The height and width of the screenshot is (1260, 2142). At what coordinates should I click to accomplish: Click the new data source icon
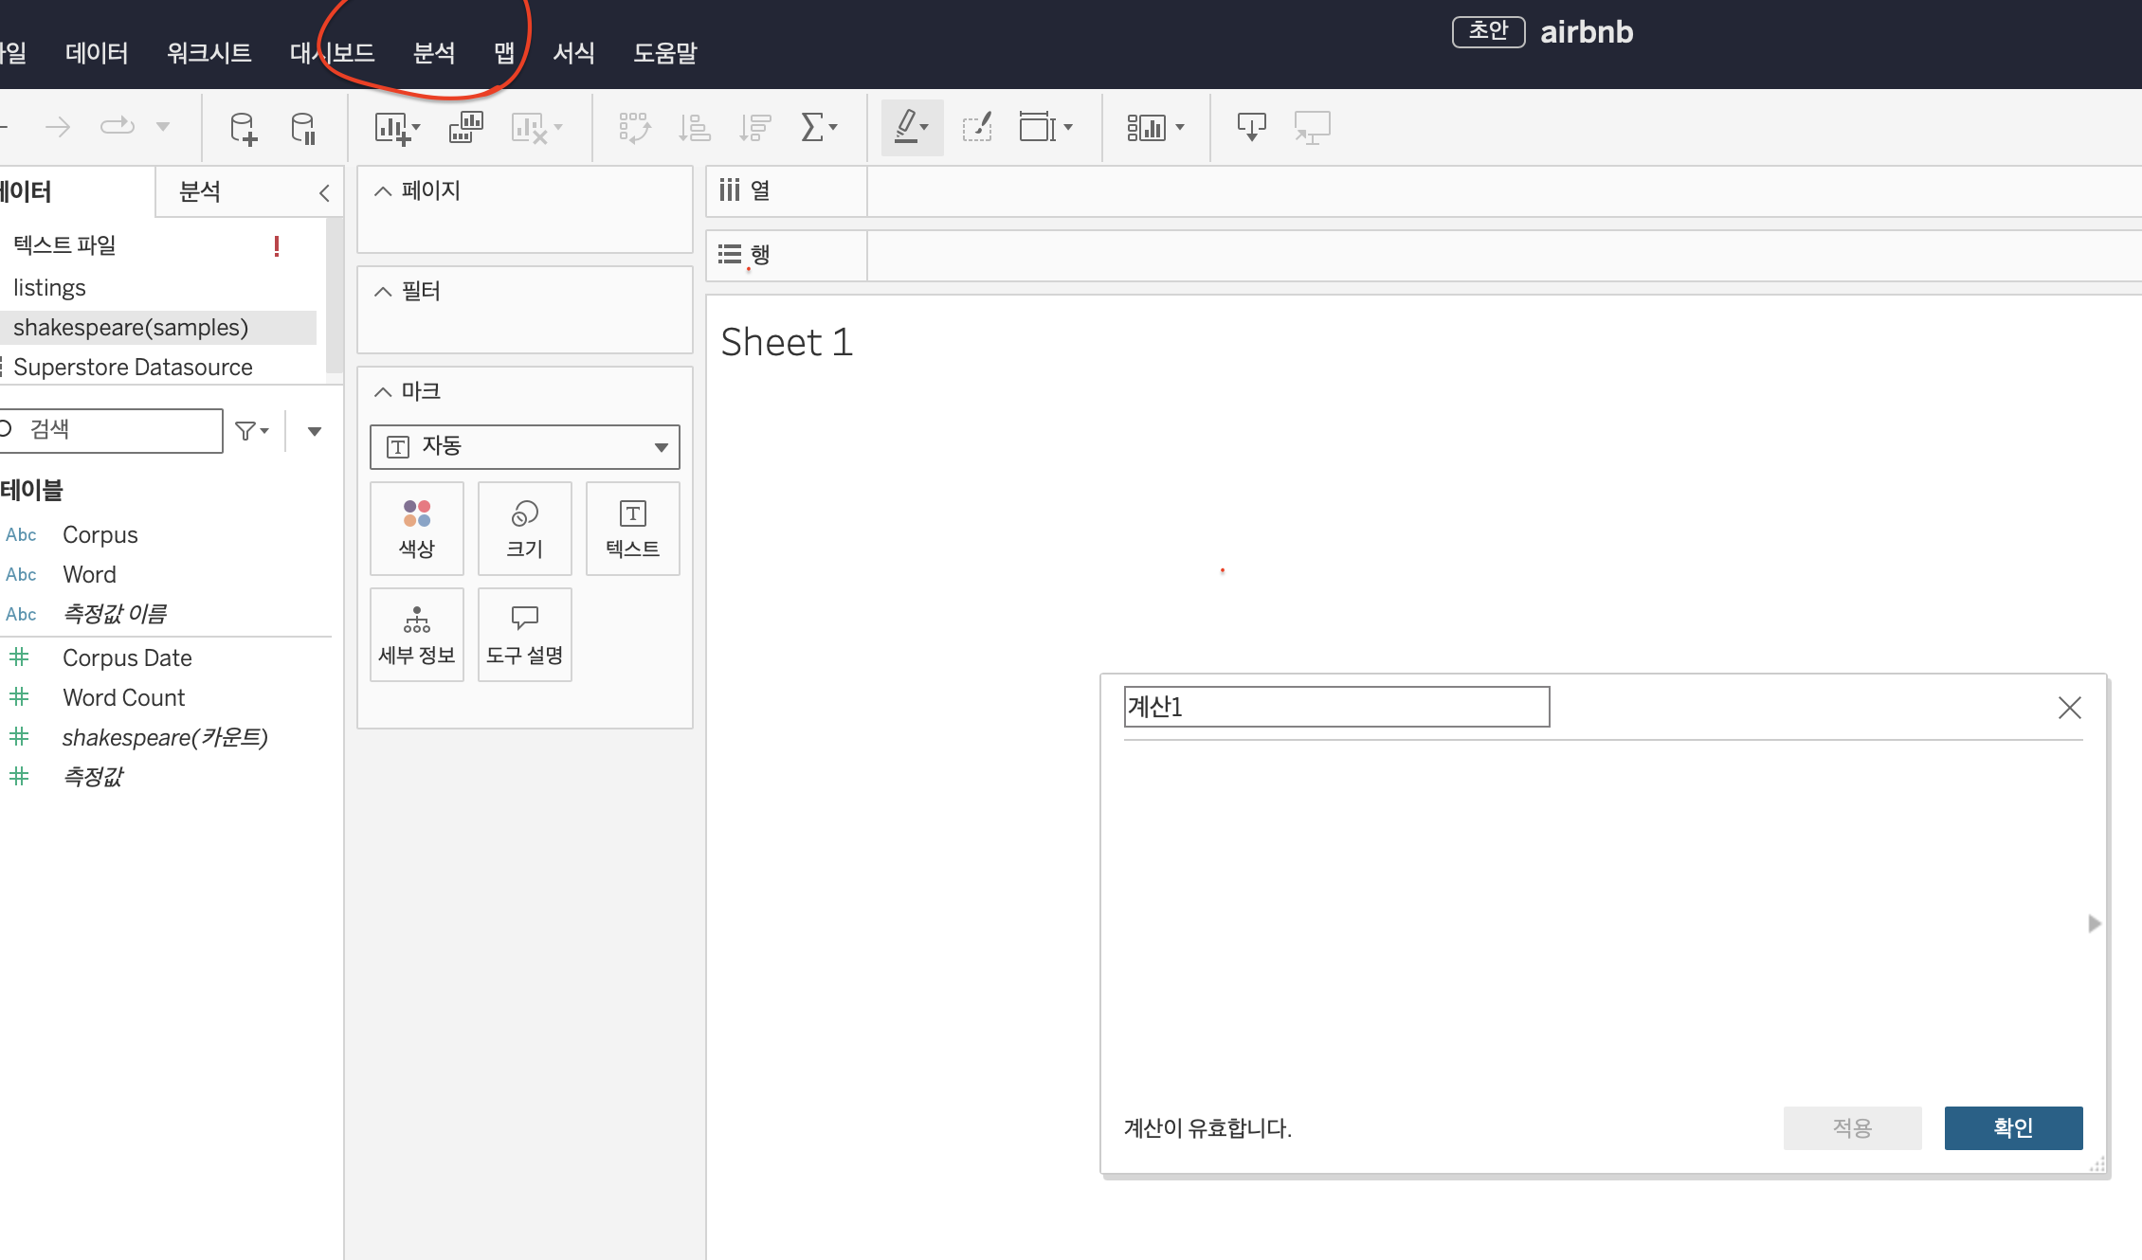point(243,128)
